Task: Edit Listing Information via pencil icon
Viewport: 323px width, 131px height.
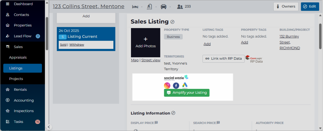Action: [x=173, y=113]
